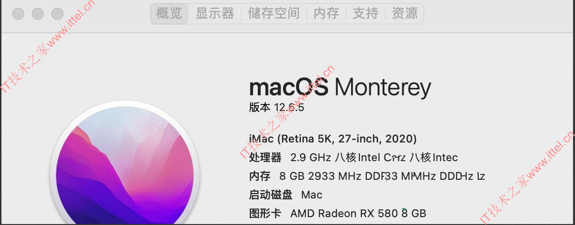The height and width of the screenshot is (225, 575).
Task: Open the 显示器 tab
Action: (x=215, y=14)
